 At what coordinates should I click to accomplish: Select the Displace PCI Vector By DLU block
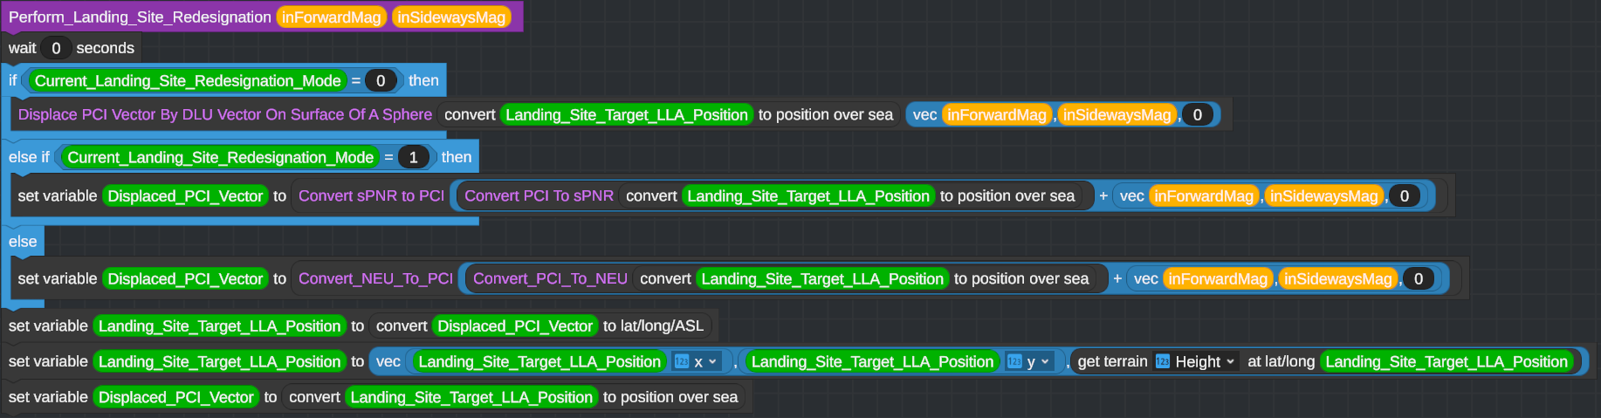[x=224, y=114]
